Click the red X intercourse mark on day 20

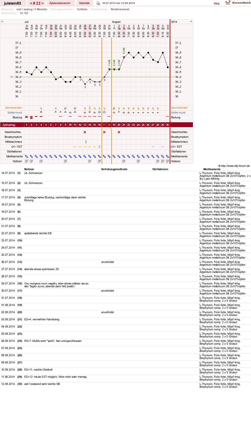point(119,132)
